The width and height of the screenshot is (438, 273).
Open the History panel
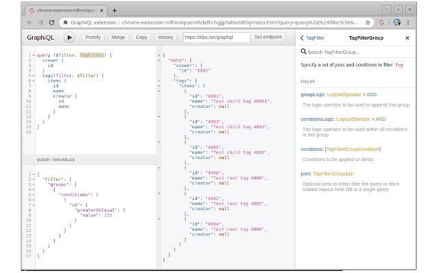click(x=166, y=38)
